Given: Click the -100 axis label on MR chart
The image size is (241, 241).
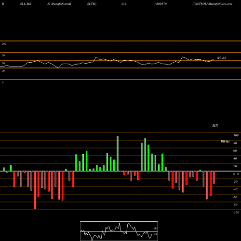Looking at the screenshot, I should pos(236,213).
